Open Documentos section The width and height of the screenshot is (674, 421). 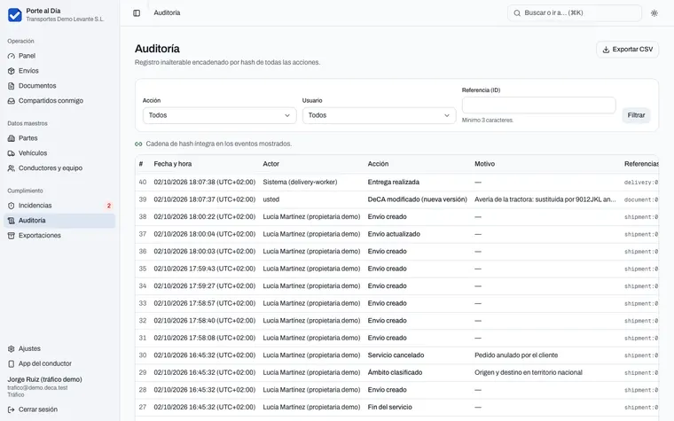59,86
